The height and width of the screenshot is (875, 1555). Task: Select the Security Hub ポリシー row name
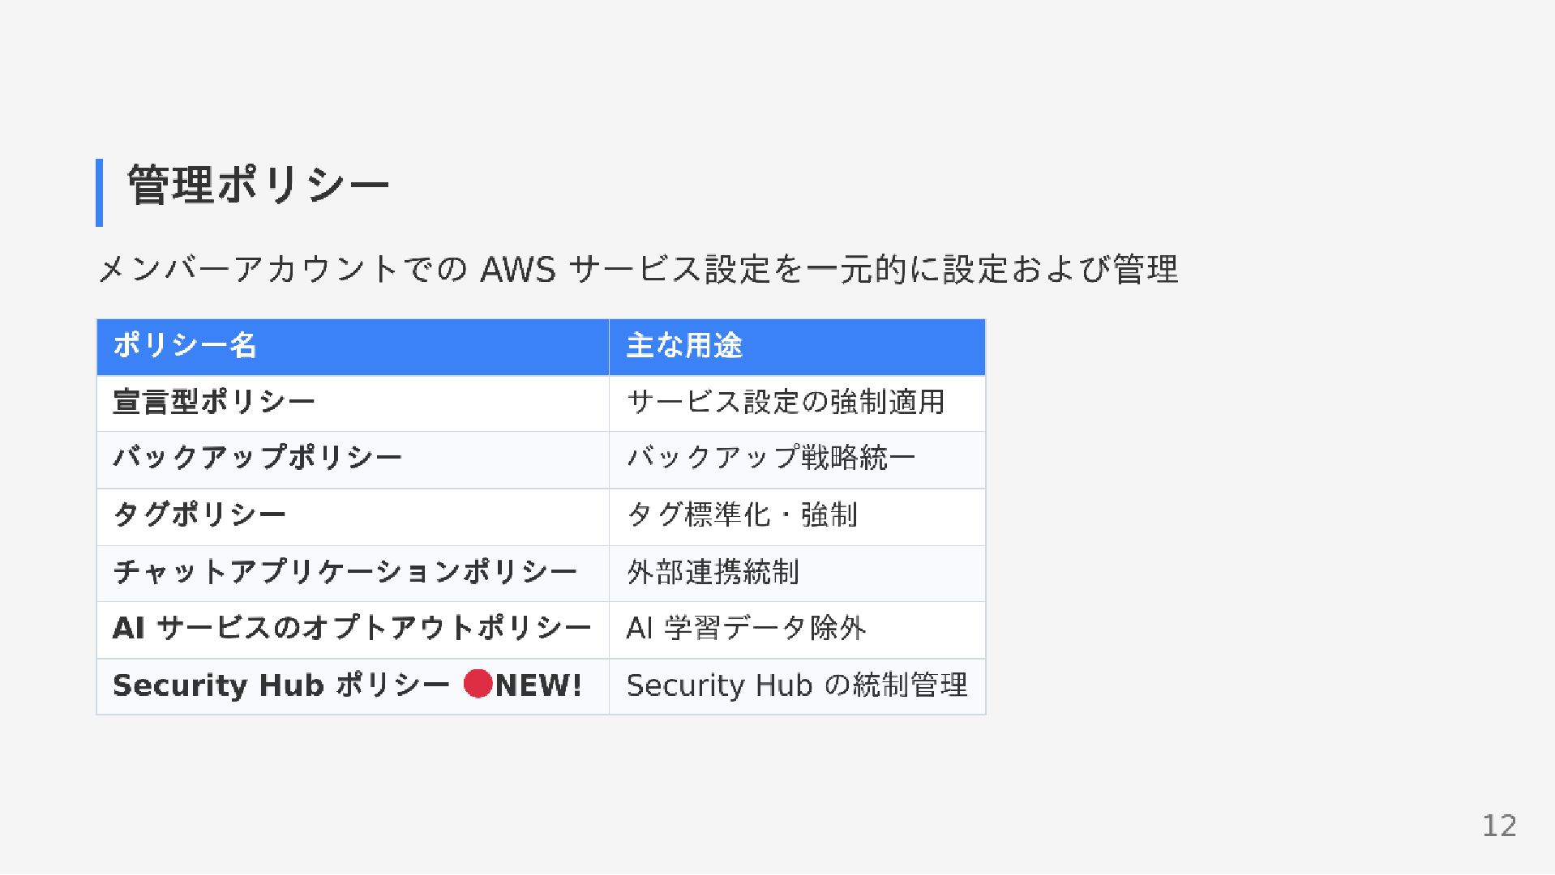coord(281,685)
